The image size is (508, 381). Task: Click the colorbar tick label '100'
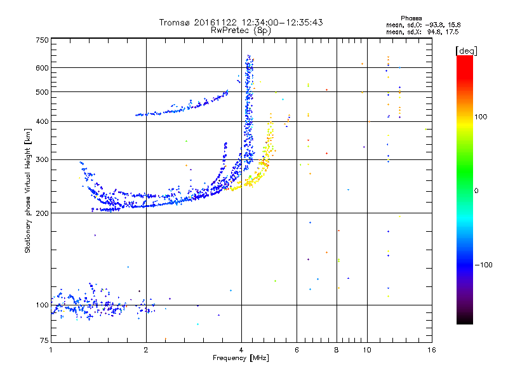coord(481,117)
